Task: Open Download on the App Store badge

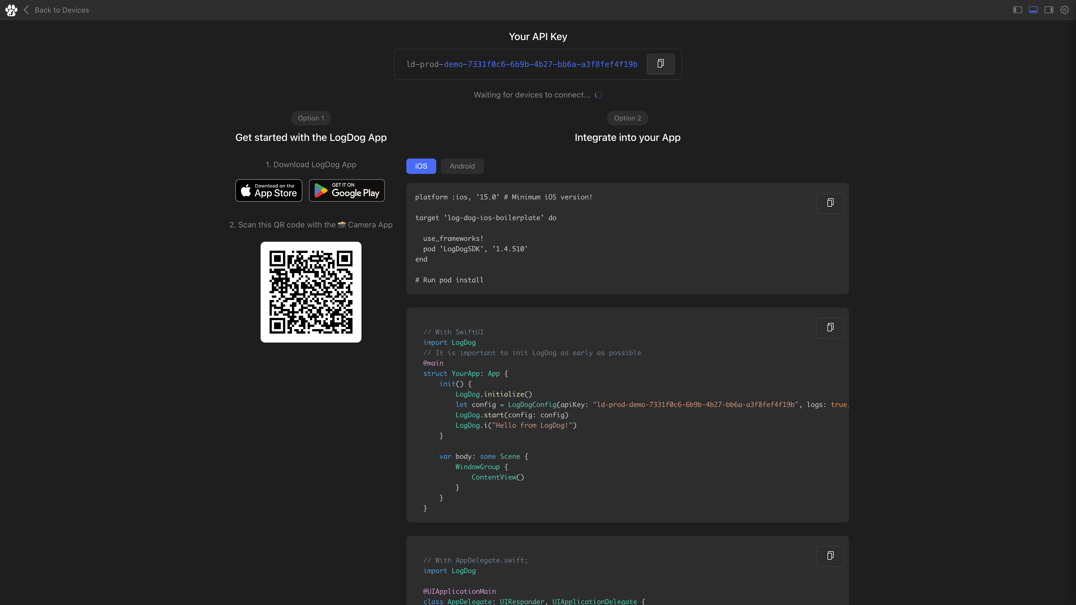Action: 269,190
